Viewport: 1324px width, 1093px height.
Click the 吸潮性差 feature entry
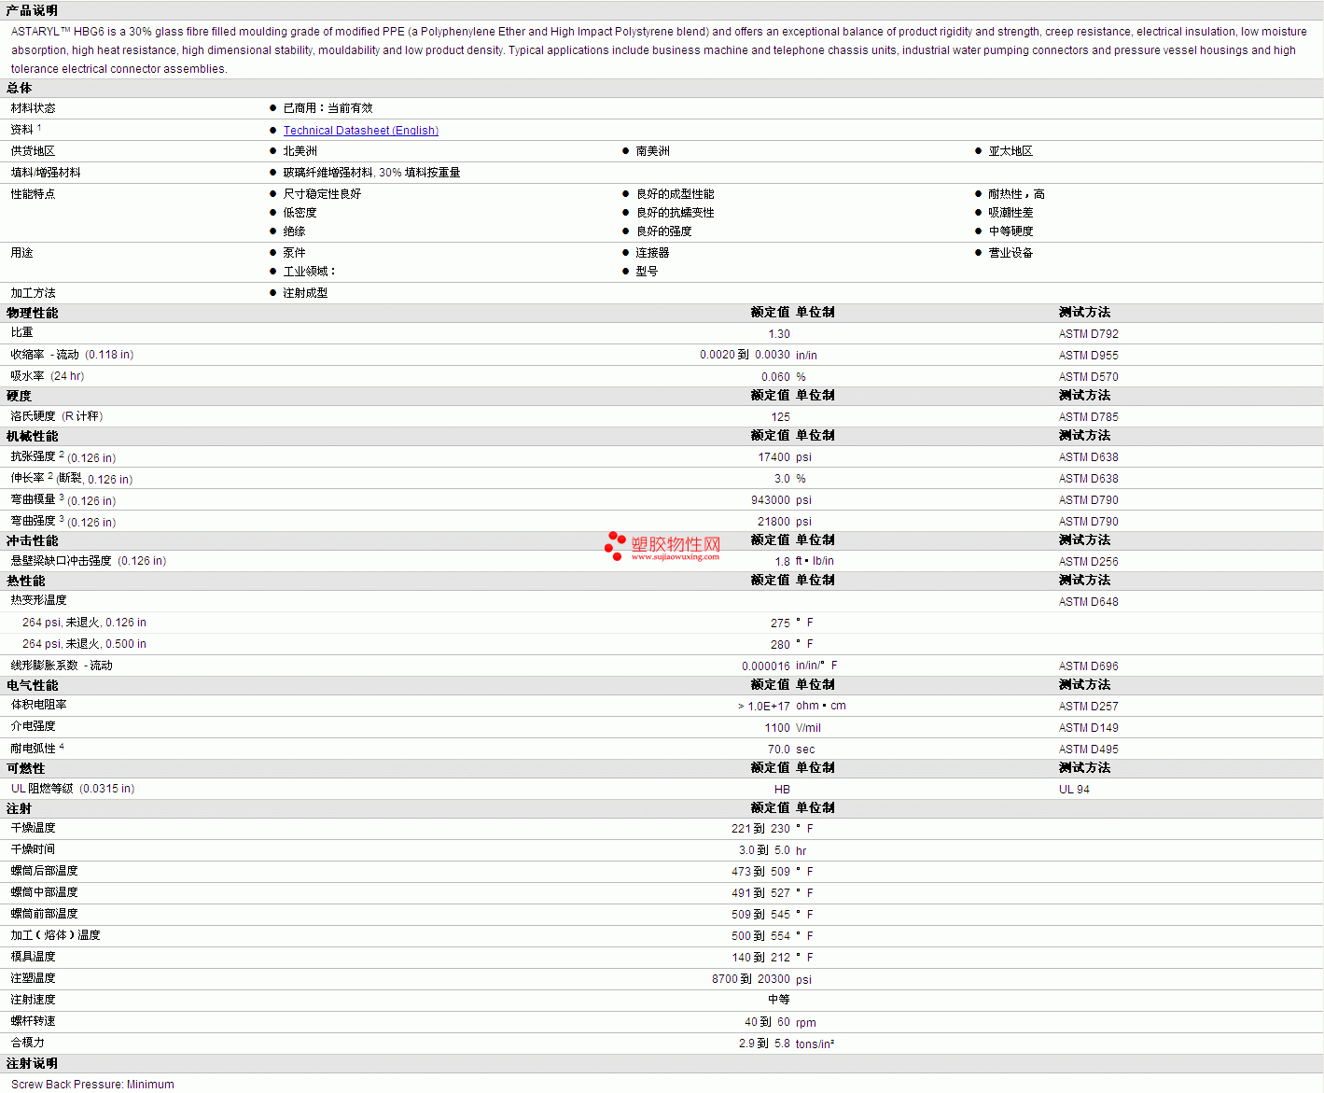(x=1010, y=213)
